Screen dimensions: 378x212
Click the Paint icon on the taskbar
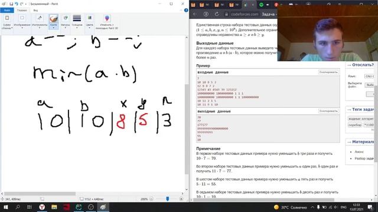click(103, 207)
